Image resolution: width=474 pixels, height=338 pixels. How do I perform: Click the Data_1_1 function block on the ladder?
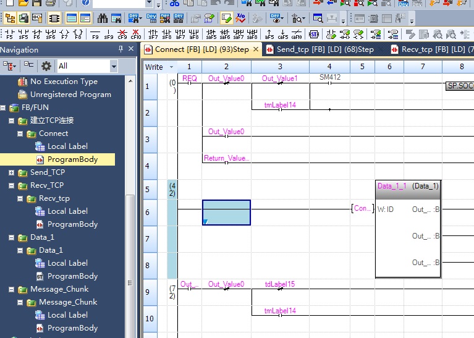click(408, 229)
